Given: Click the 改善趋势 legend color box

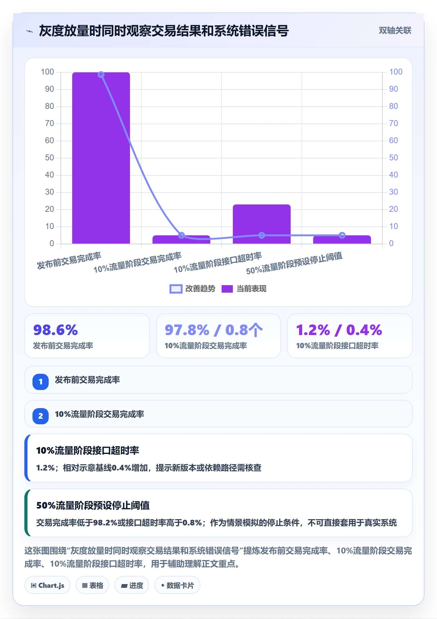Looking at the screenshot, I should click(176, 289).
